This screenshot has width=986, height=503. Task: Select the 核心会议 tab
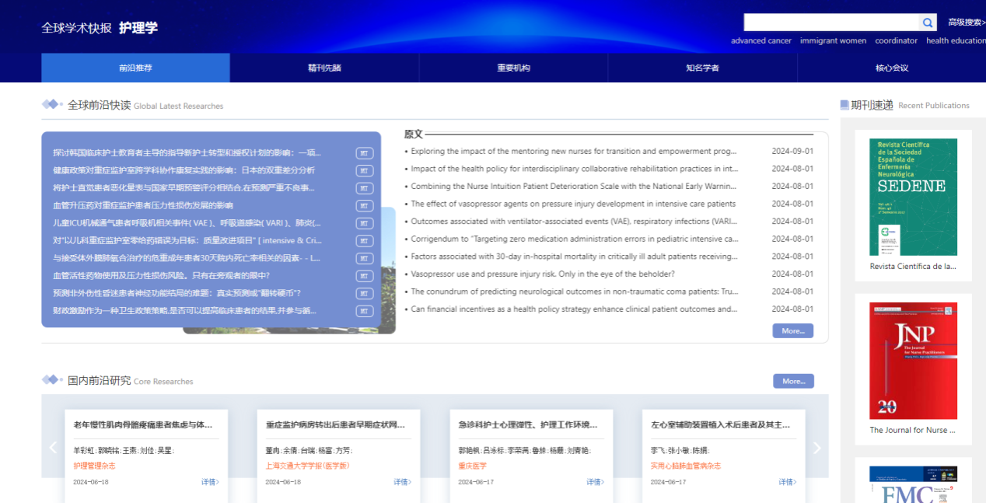tap(891, 68)
